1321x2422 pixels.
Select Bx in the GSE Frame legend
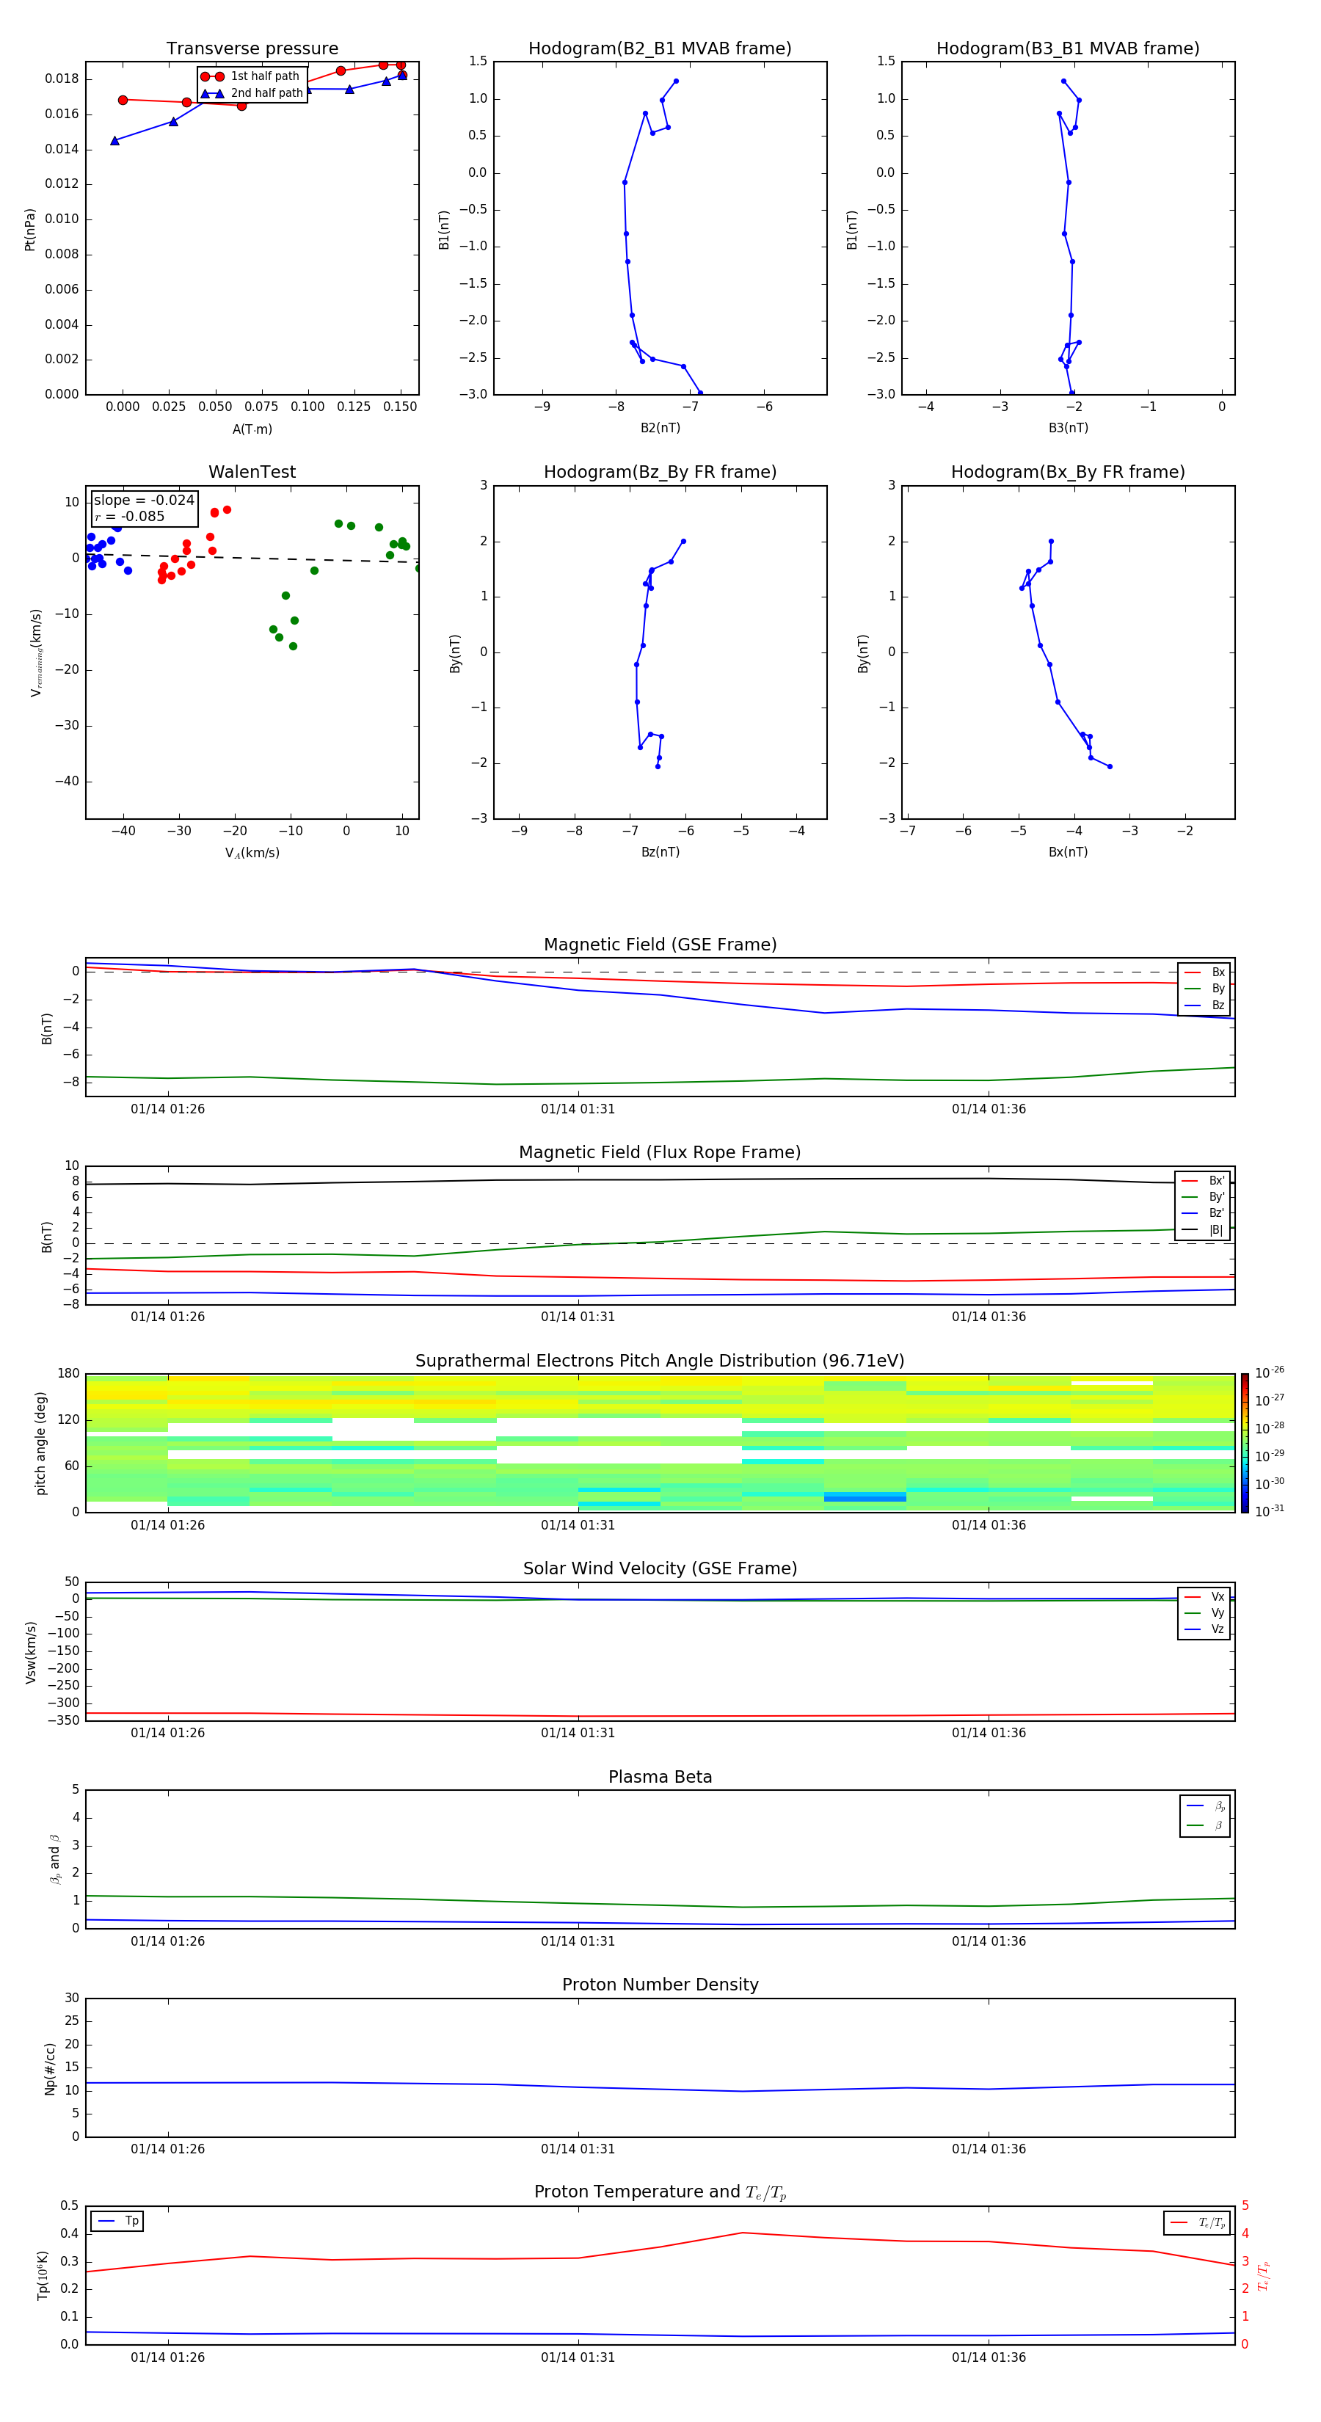[1204, 972]
